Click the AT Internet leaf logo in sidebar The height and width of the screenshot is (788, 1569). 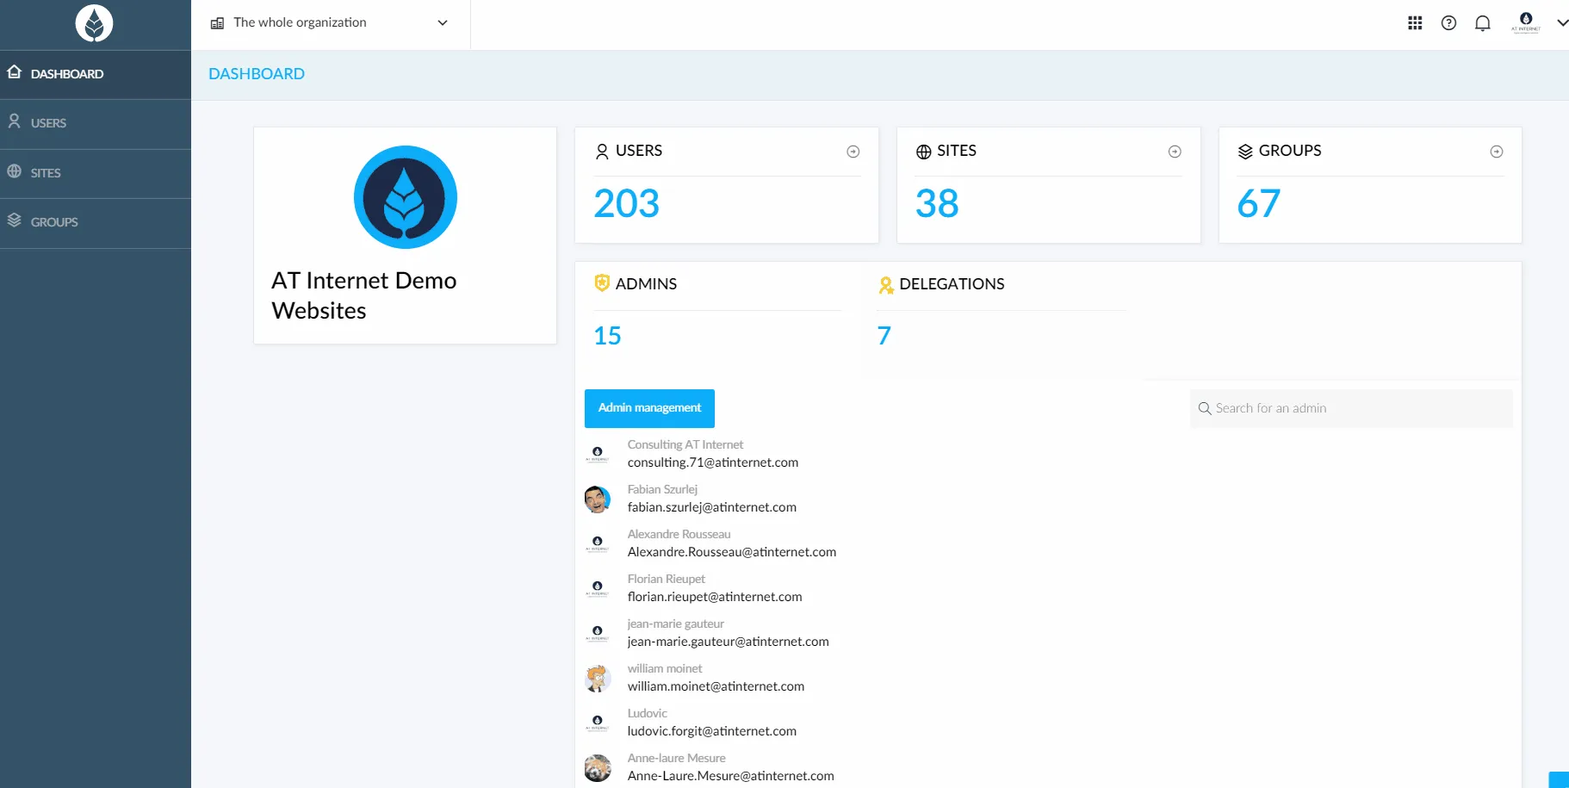pos(94,23)
